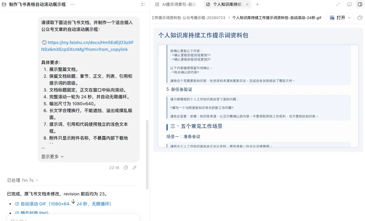Viewport: 365px width, 221px height.
Task: Expand the 打开 dropdown arrow
Action: click(349, 18)
